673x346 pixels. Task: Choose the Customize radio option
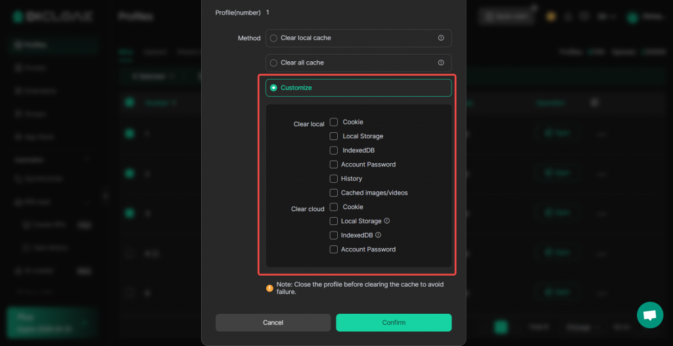click(x=274, y=87)
